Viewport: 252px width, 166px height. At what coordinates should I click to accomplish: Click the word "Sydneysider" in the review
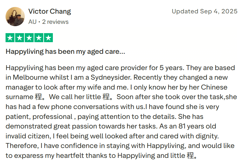[x=111, y=78]
